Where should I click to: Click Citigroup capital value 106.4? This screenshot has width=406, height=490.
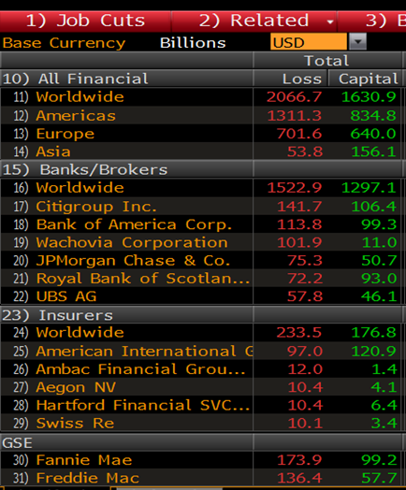point(373,207)
